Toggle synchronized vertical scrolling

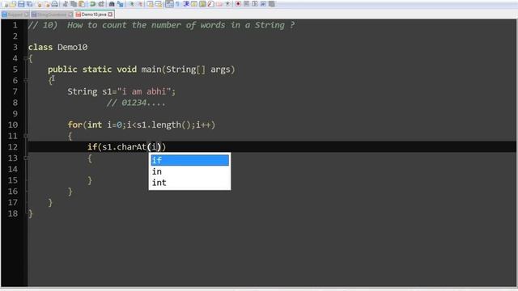[x=150, y=4]
